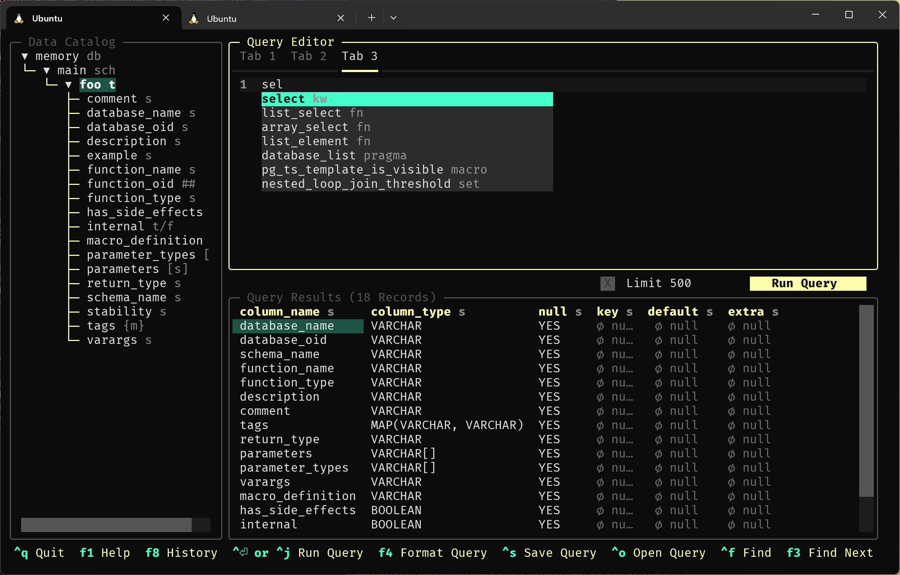Open the terminal tab list dropdown chevron
The height and width of the screenshot is (575, 900).
[x=394, y=17]
